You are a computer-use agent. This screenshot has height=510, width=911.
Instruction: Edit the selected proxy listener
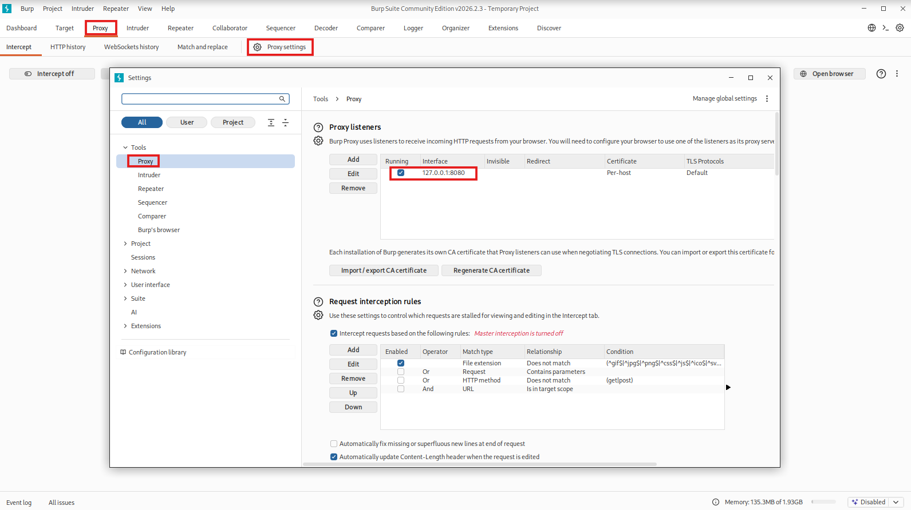pos(353,174)
